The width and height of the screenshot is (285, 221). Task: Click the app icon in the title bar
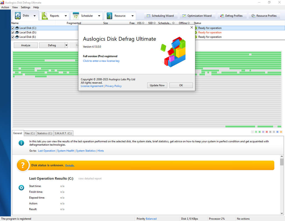click(2, 2)
